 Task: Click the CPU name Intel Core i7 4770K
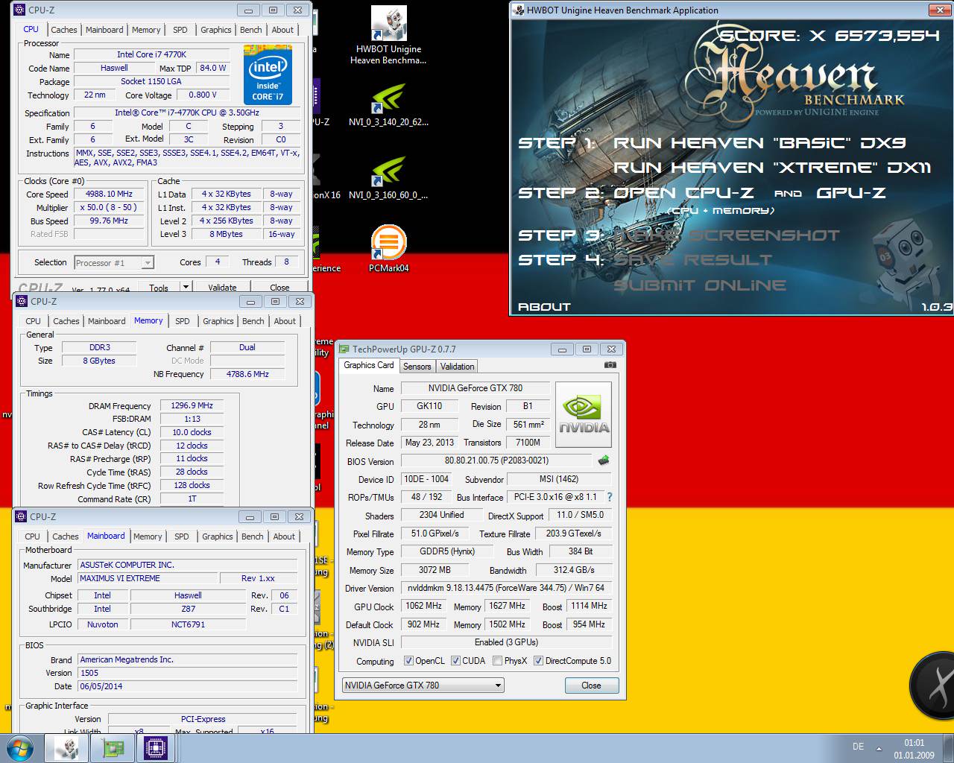[x=151, y=54]
